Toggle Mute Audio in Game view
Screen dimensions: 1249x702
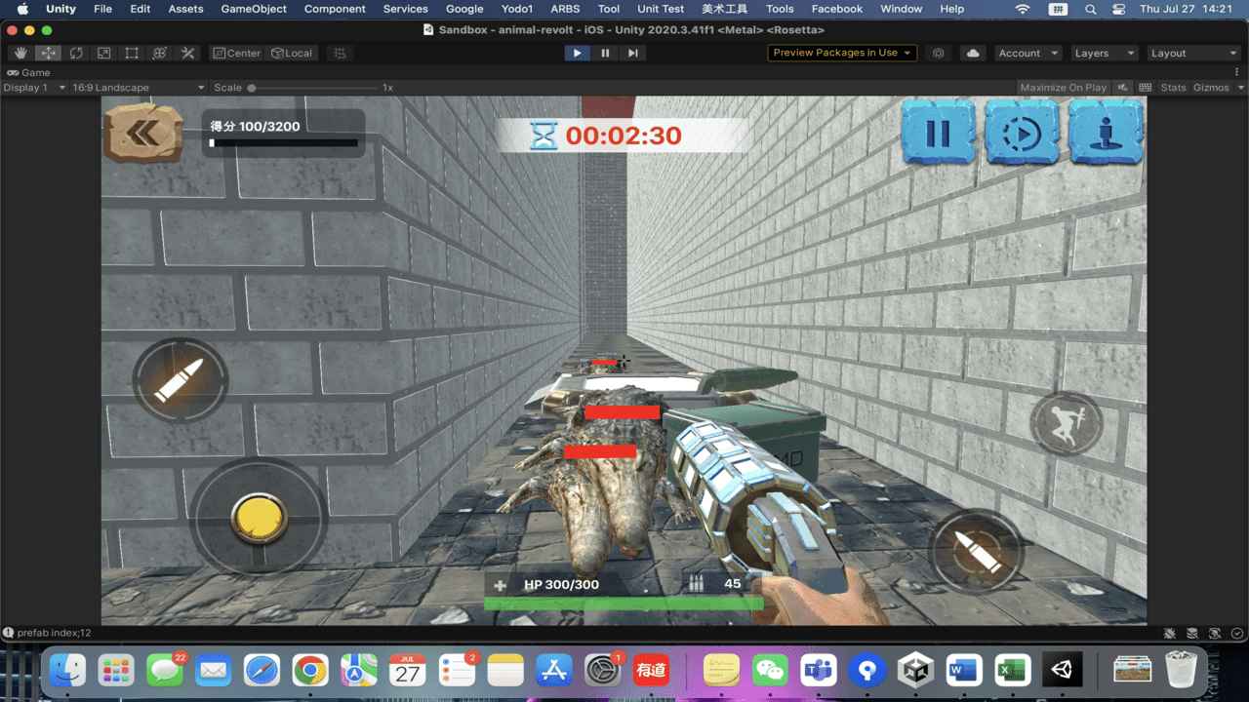1124,87
